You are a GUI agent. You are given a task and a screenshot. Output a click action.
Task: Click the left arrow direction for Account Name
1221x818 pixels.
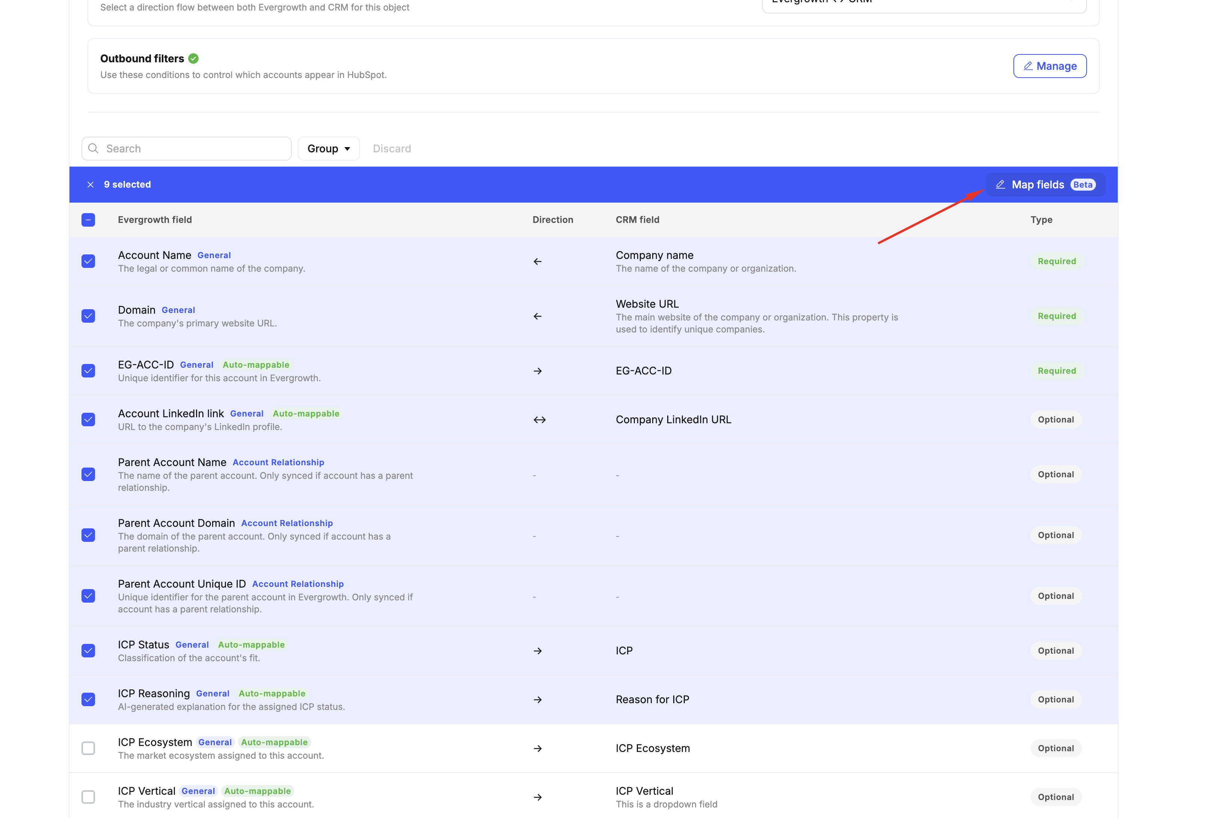click(x=537, y=262)
